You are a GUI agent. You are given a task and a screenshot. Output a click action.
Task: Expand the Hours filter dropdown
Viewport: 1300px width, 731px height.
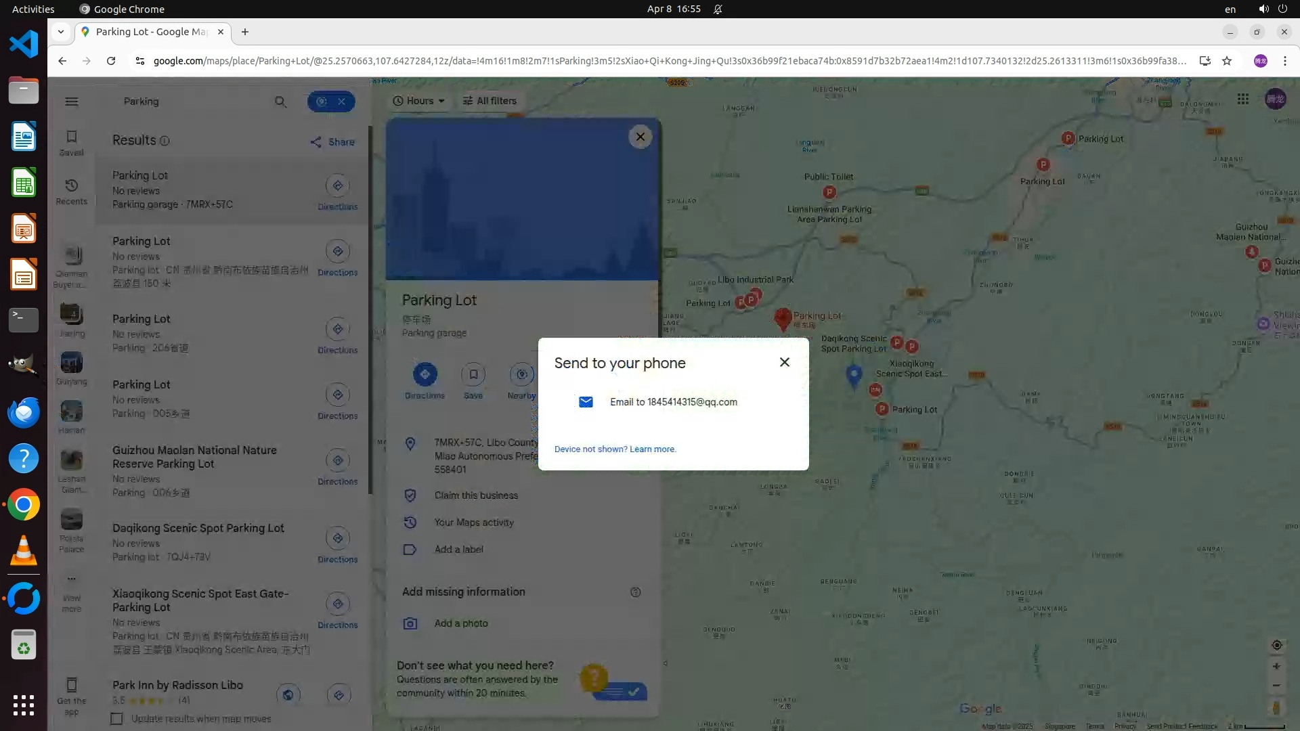click(x=419, y=101)
